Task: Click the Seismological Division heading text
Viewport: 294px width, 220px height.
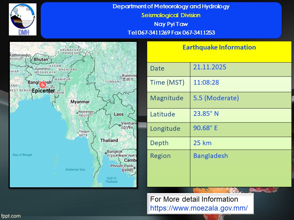Action: coord(171,15)
